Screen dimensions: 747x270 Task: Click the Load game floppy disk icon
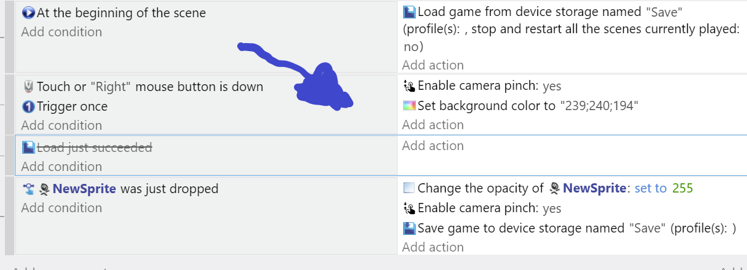click(409, 12)
